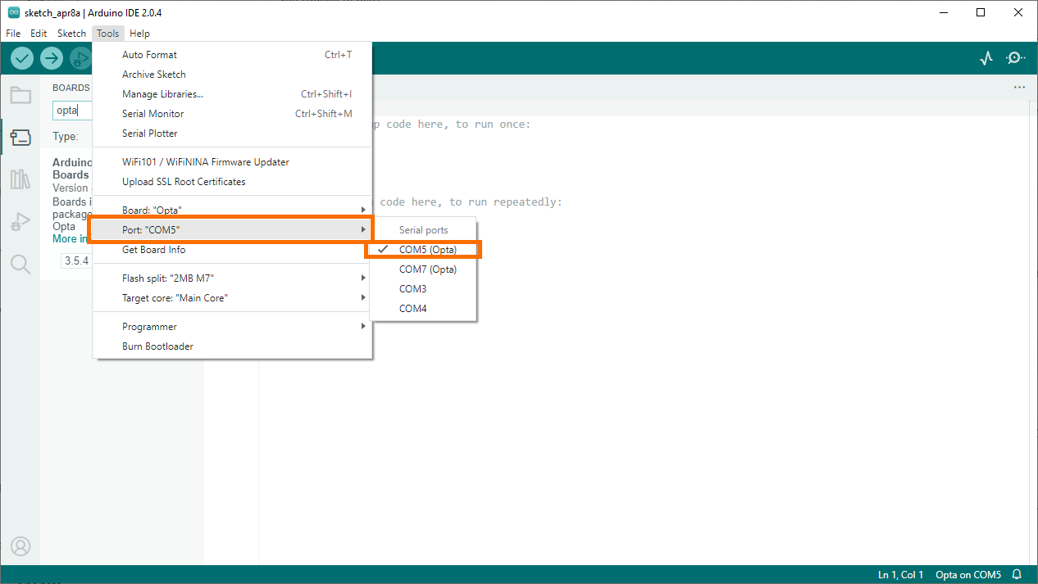Image resolution: width=1038 pixels, height=584 pixels.
Task: Select COM4 serial port
Action: tap(423, 309)
